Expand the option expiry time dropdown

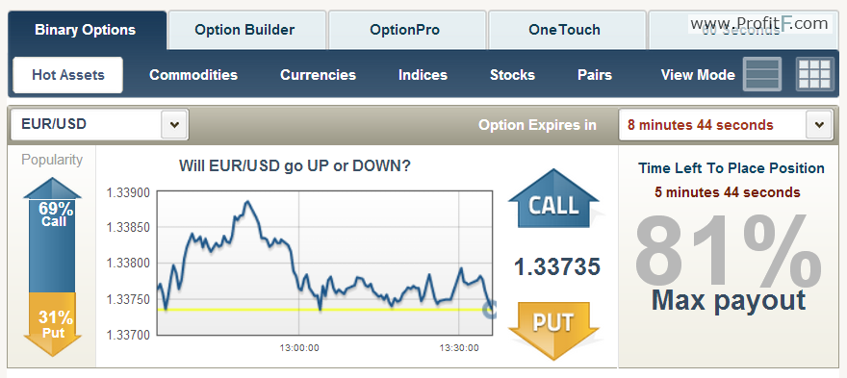point(819,125)
